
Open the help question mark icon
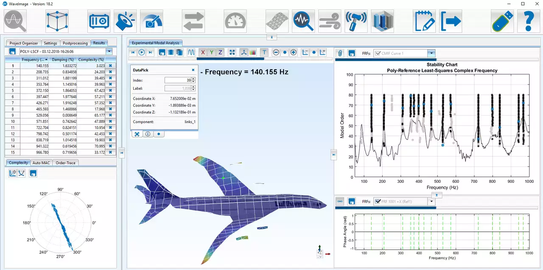pos(528,21)
